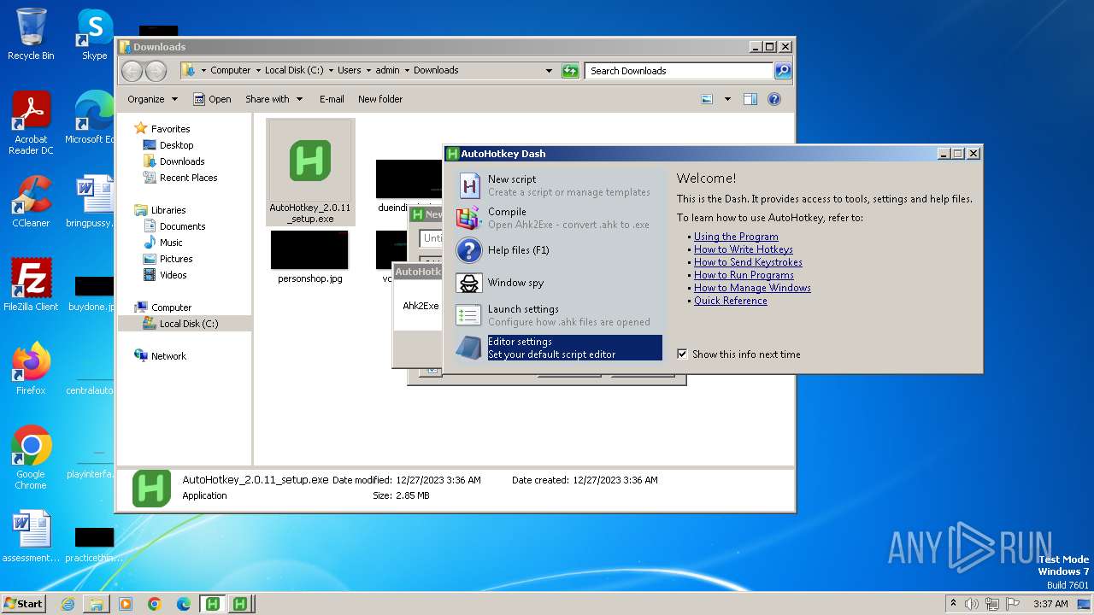Open Recycle Bin on desktop
Image resolution: width=1094 pixels, height=615 pixels.
tap(31, 34)
